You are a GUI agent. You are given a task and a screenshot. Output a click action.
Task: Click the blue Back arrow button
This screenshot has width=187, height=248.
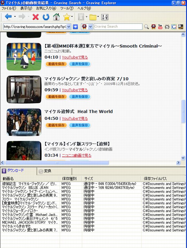tap(8, 17)
